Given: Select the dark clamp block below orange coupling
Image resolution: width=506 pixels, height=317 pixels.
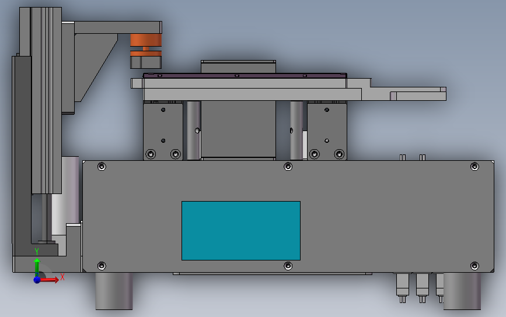Looking at the screenshot, I should pos(146,62).
